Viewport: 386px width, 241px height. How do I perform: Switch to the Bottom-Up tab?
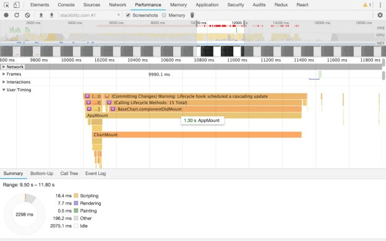coord(41,174)
